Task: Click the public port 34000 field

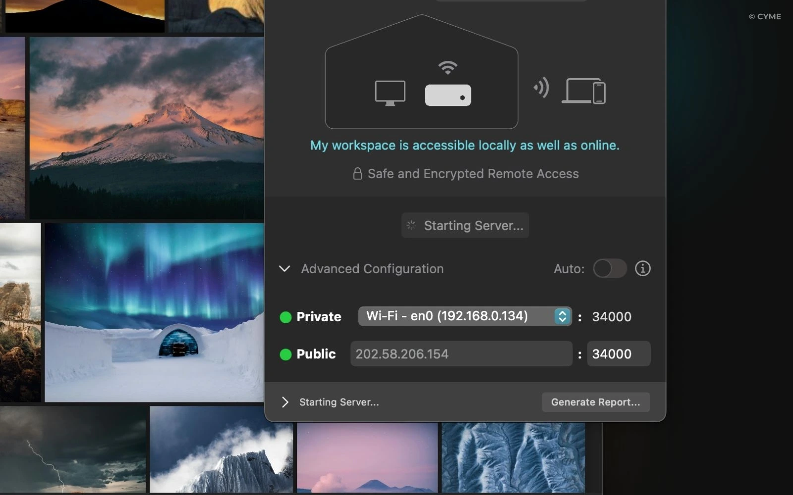Action: point(618,354)
